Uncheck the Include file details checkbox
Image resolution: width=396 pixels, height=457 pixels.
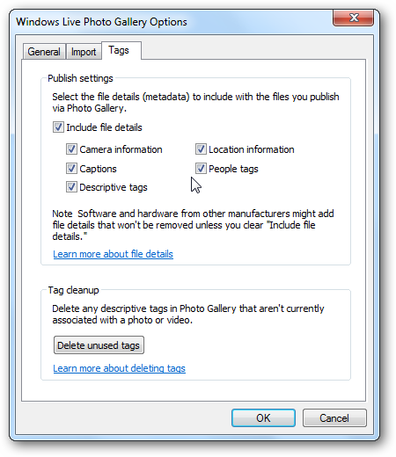point(58,127)
